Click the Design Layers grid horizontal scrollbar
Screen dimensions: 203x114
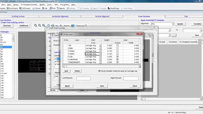[x=101, y=66]
